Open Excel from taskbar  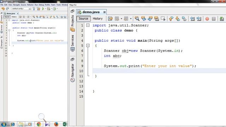65,124
